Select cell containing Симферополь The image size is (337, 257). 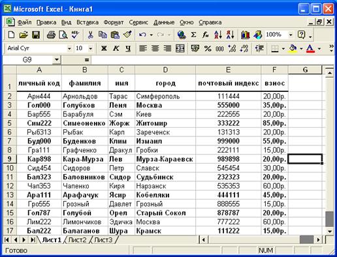pos(165,96)
